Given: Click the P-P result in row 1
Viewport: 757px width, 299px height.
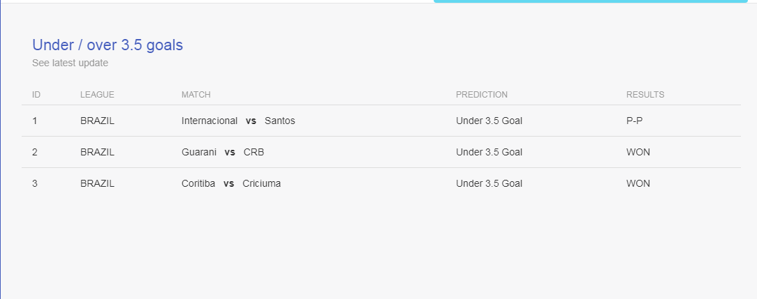Looking at the screenshot, I should (x=634, y=121).
